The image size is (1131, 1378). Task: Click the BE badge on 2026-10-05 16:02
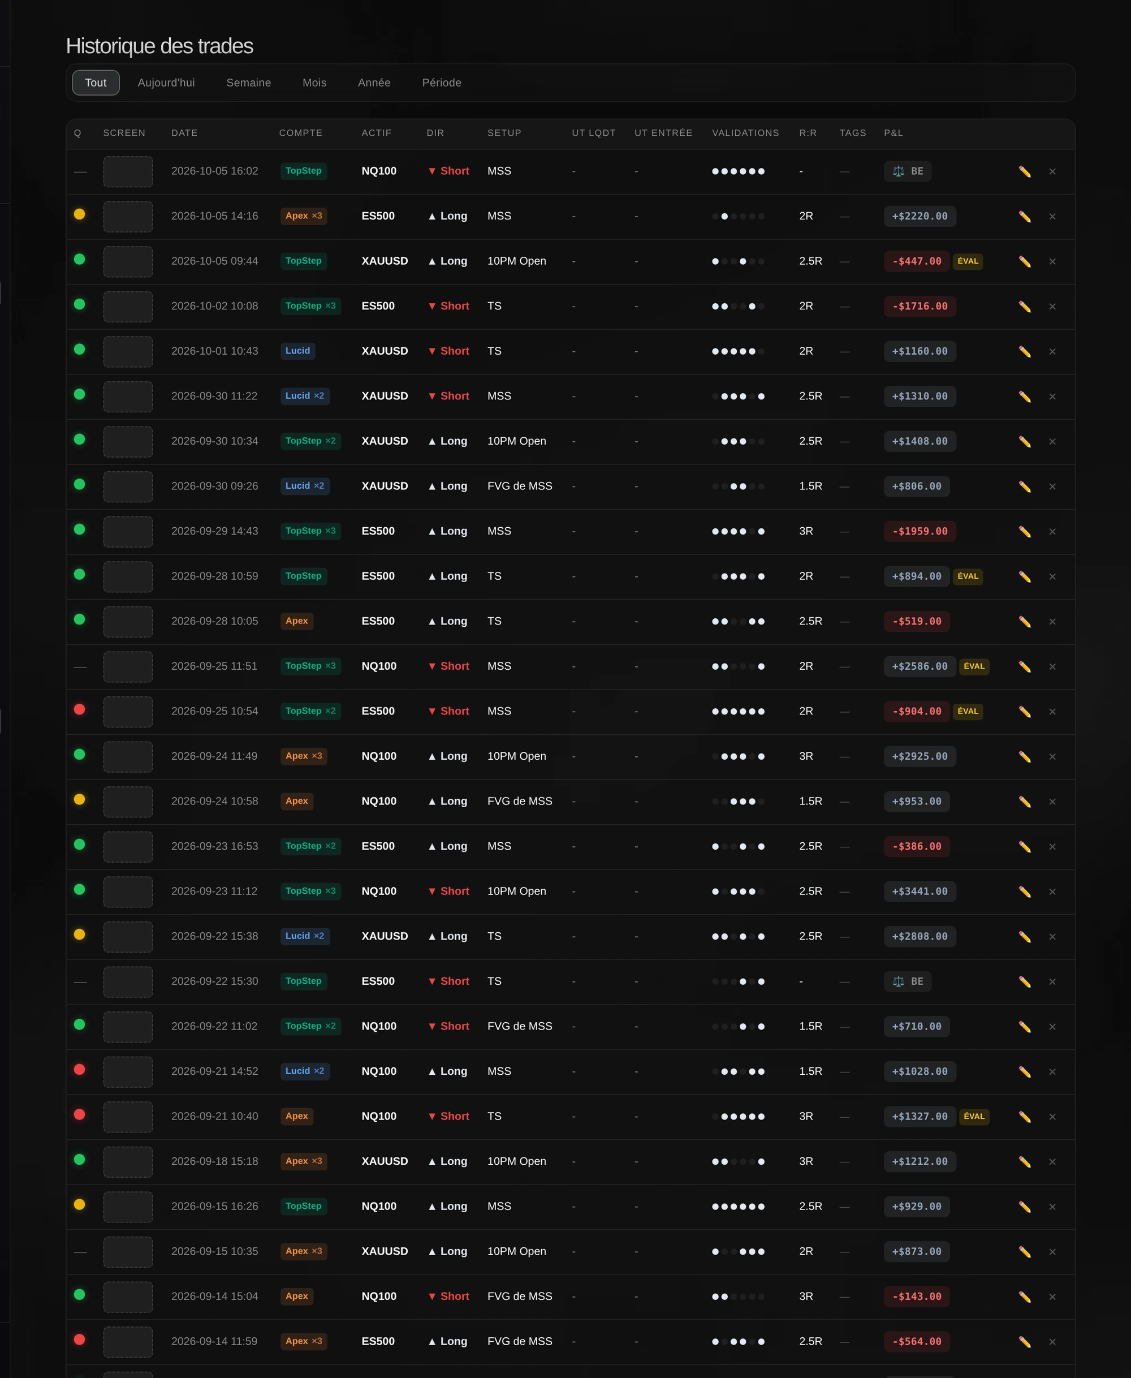pos(908,171)
